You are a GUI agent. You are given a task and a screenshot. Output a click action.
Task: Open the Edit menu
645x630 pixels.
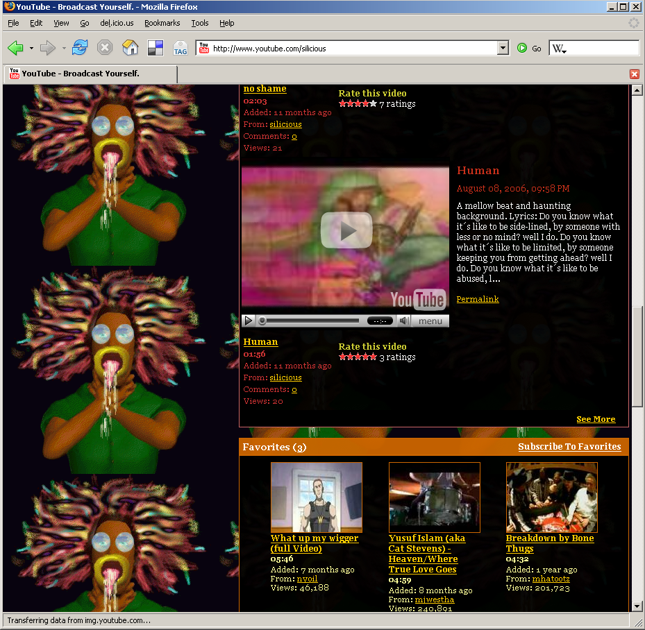(x=36, y=23)
